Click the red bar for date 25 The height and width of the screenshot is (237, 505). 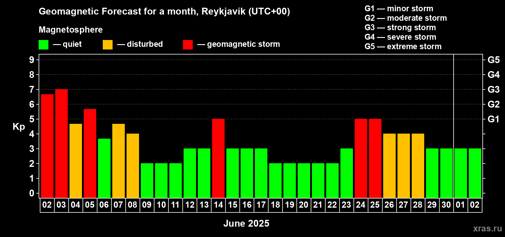(x=375, y=158)
